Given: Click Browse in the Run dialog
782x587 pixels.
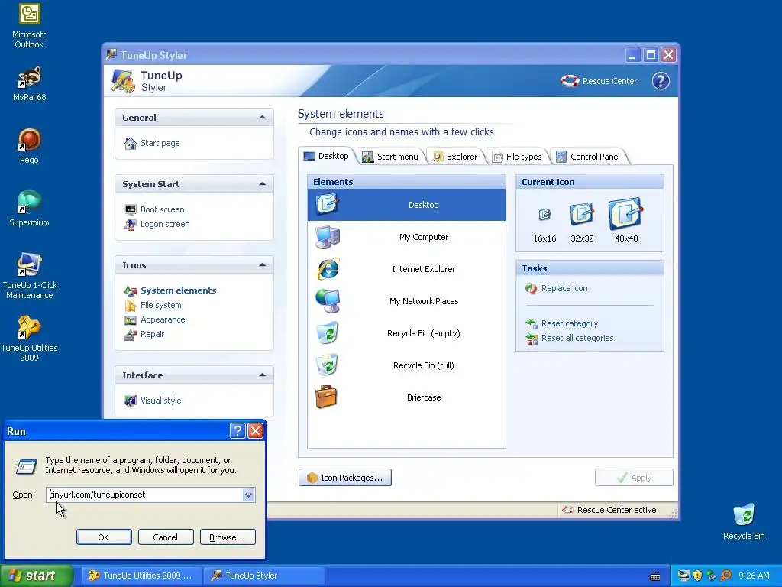Looking at the screenshot, I should click(228, 537).
